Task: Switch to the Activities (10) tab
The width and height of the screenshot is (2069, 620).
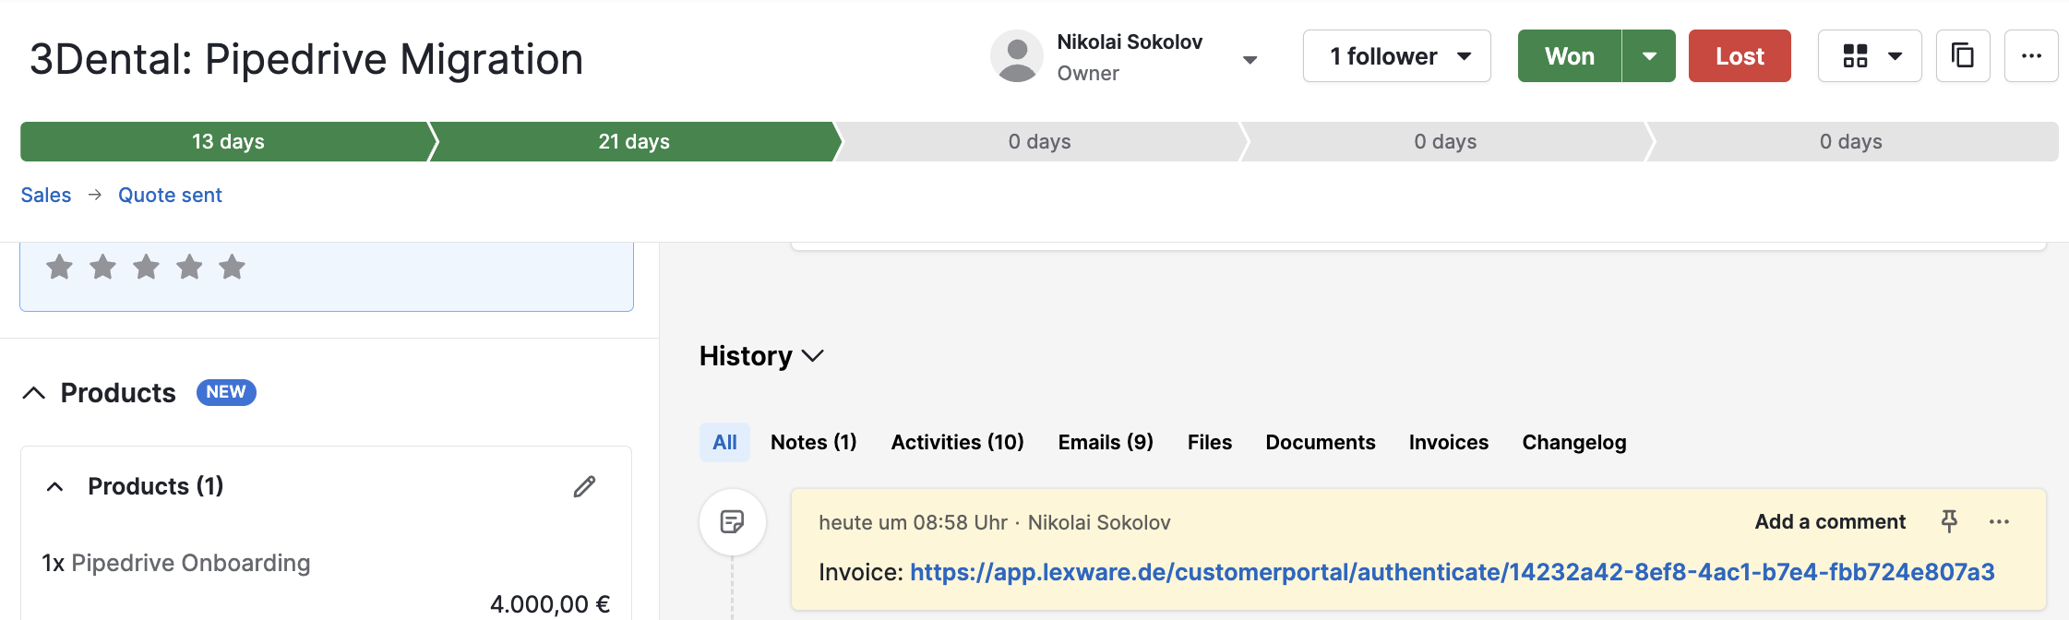Action: (x=957, y=442)
